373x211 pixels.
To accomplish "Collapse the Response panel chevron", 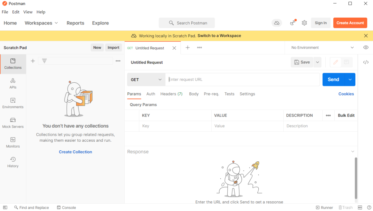I will tap(353, 151).
